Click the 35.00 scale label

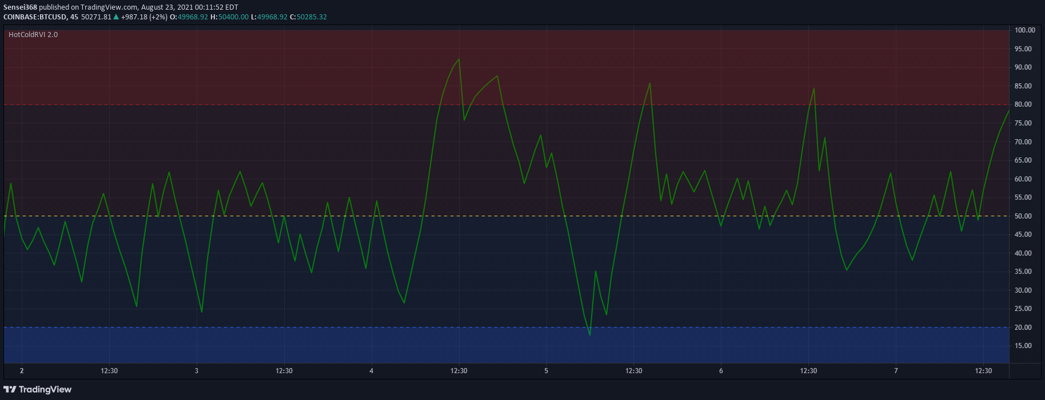point(1023,272)
